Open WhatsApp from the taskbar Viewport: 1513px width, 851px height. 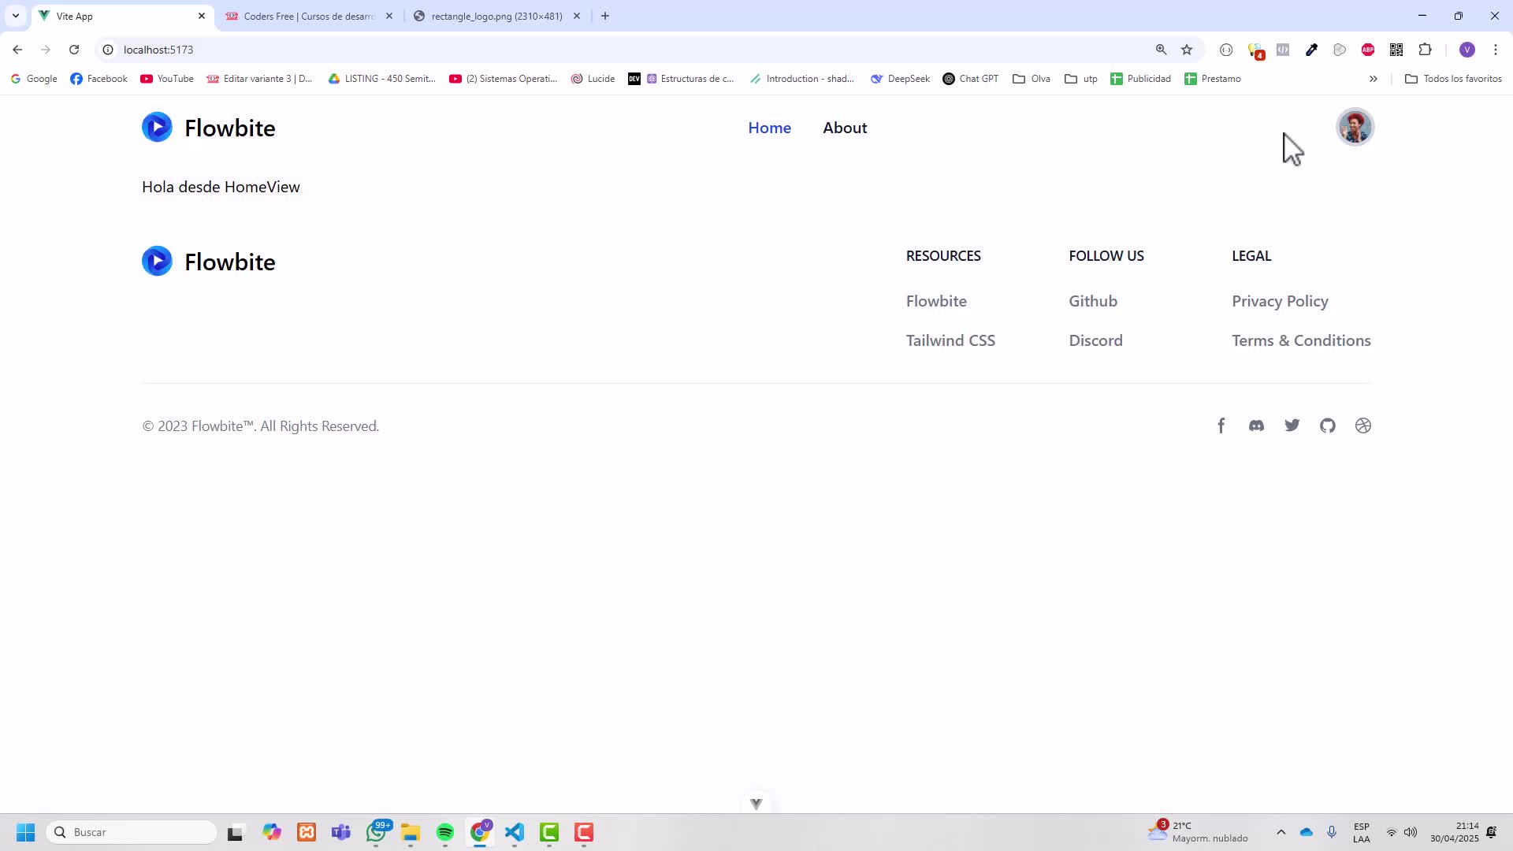coord(377,832)
